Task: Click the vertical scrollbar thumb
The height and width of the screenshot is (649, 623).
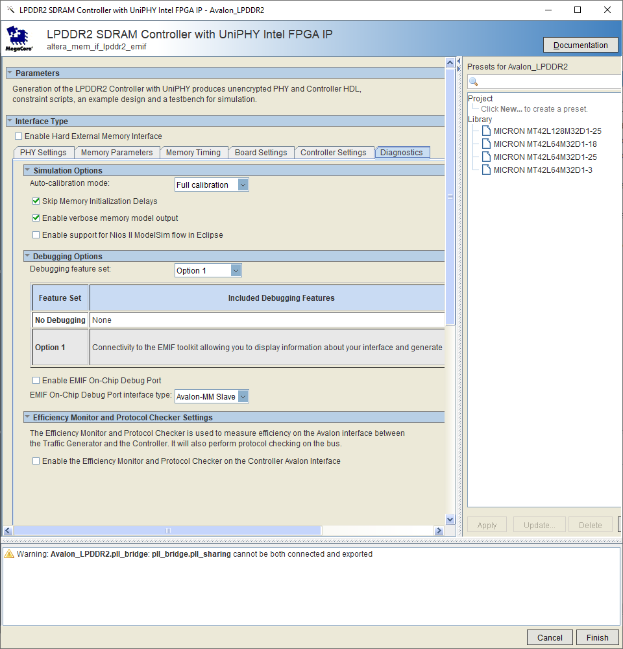Action: [x=450, y=197]
